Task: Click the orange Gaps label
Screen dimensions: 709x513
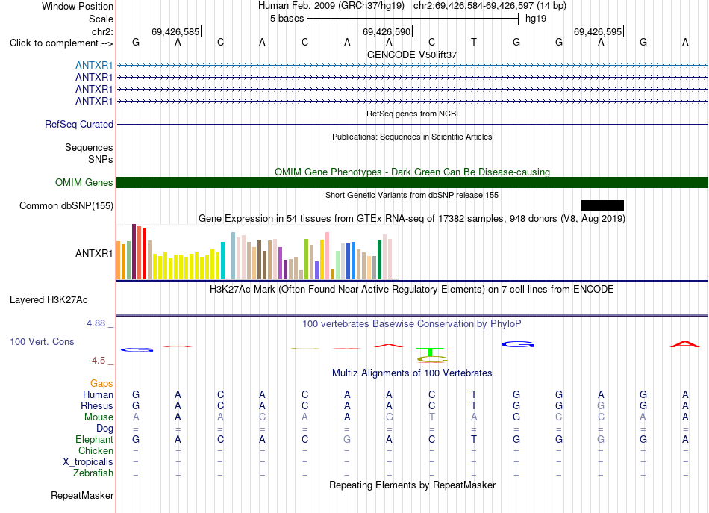Action: [x=101, y=384]
